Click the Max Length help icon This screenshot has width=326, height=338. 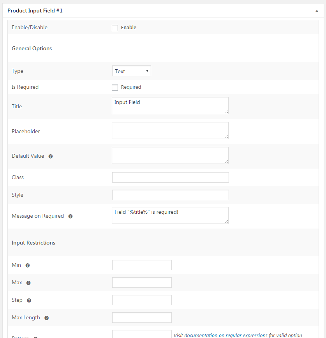pos(46,318)
